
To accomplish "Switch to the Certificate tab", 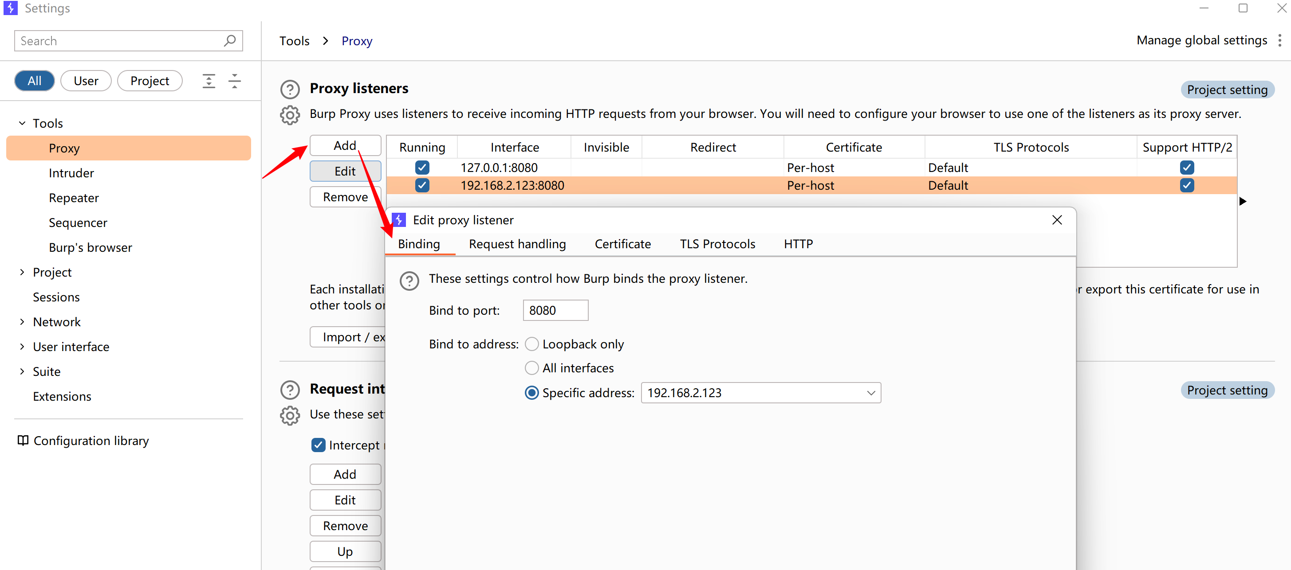I will pos(622,244).
